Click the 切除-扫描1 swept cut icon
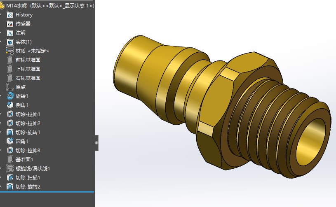This screenshot has width=336, height=207. (10, 177)
